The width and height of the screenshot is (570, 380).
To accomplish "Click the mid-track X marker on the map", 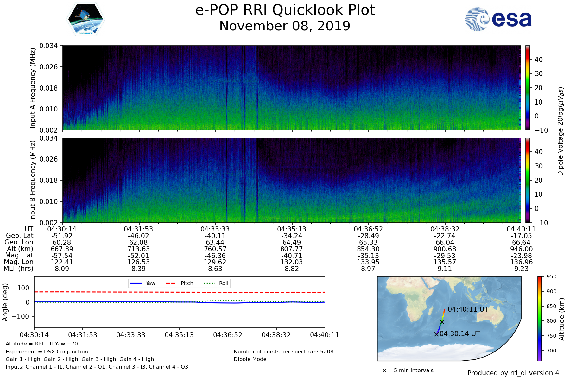I will point(442,322).
